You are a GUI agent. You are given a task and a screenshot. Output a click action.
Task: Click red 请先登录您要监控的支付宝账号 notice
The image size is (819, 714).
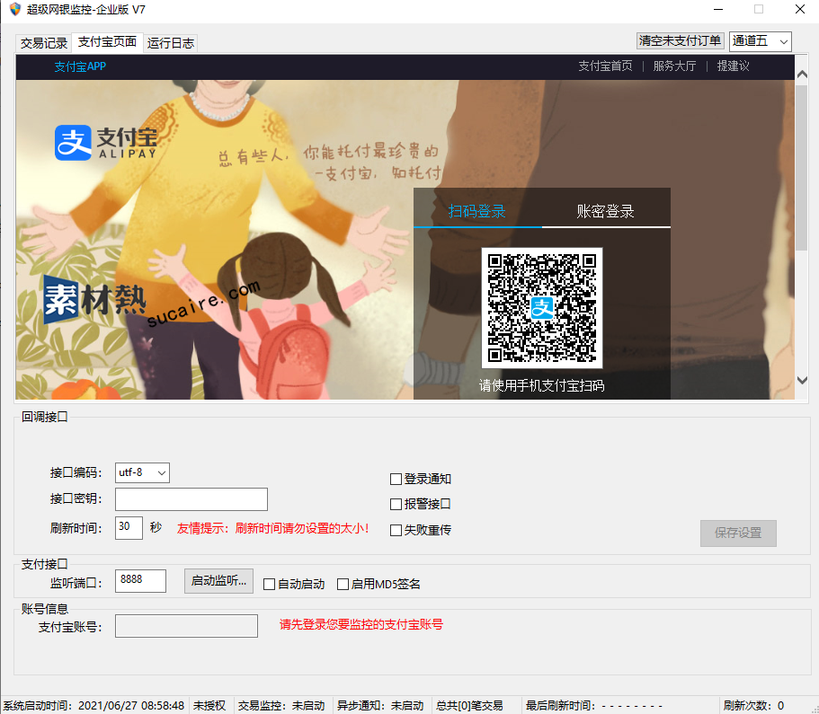click(x=361, y=624)
